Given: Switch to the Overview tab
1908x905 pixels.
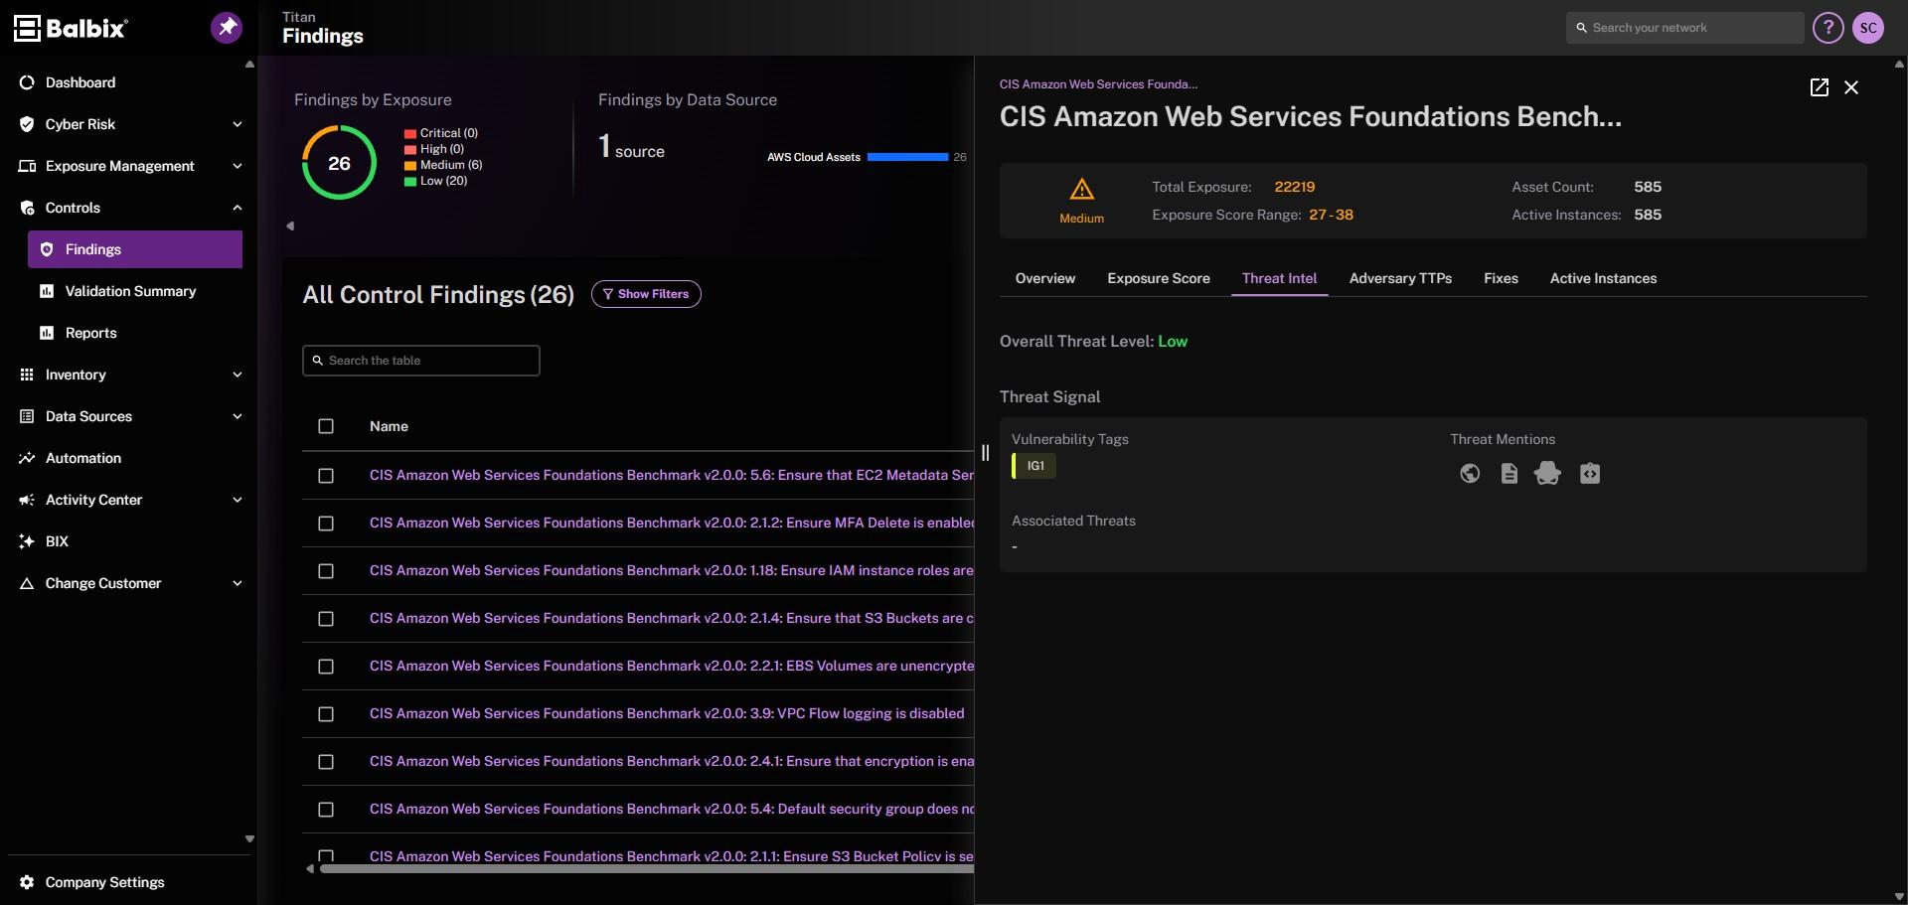Looking at the screenshot, I should (1045, 278).
